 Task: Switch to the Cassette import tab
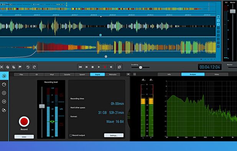click(67, 74)
